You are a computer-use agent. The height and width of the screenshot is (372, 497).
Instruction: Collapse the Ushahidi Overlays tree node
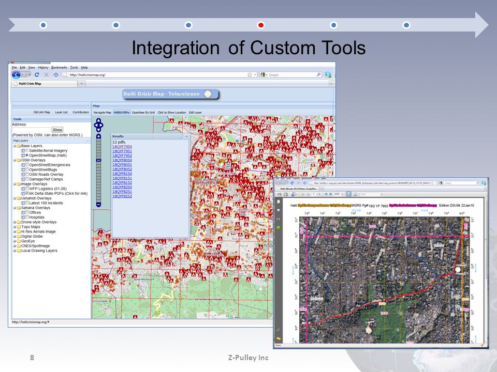pos(14,198)
